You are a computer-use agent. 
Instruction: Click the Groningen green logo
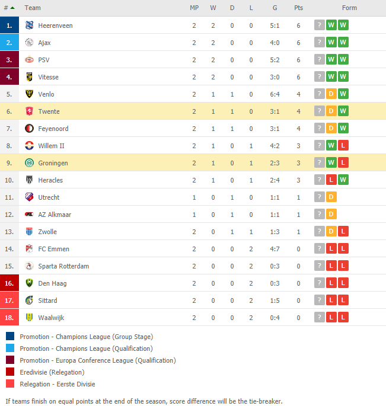[29, 162]
